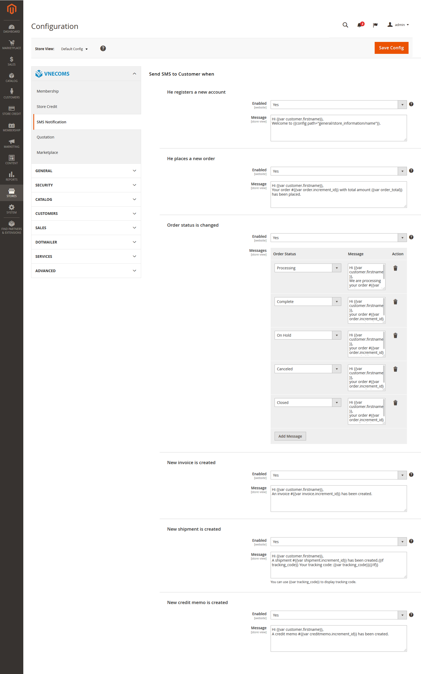Open the Complete order status dropdown
Screen dimensions: 421x674
[x=308, y=301]
